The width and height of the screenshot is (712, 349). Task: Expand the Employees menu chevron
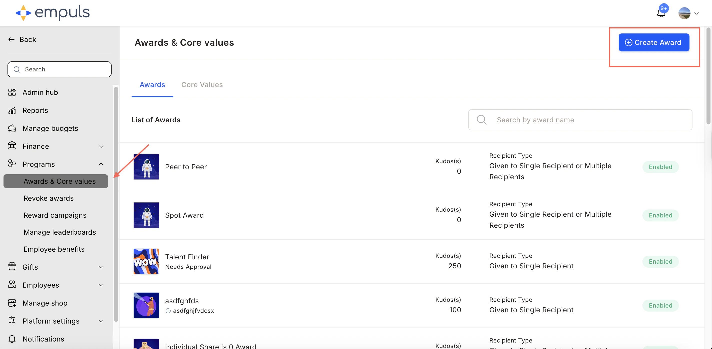[x=101, y=285]
